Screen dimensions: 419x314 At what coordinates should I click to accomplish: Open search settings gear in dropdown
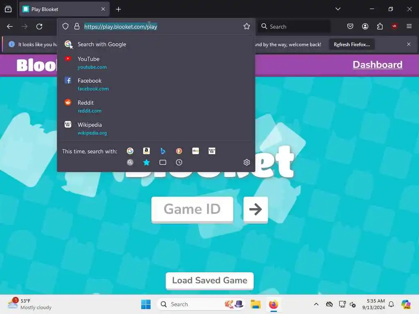(x=247, y=162)
